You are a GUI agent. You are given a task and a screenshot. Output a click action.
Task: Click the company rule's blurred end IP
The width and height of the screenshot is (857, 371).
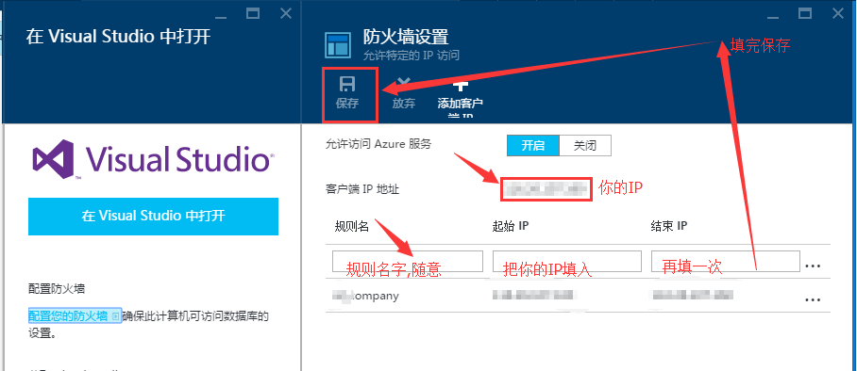coord(692,296)
